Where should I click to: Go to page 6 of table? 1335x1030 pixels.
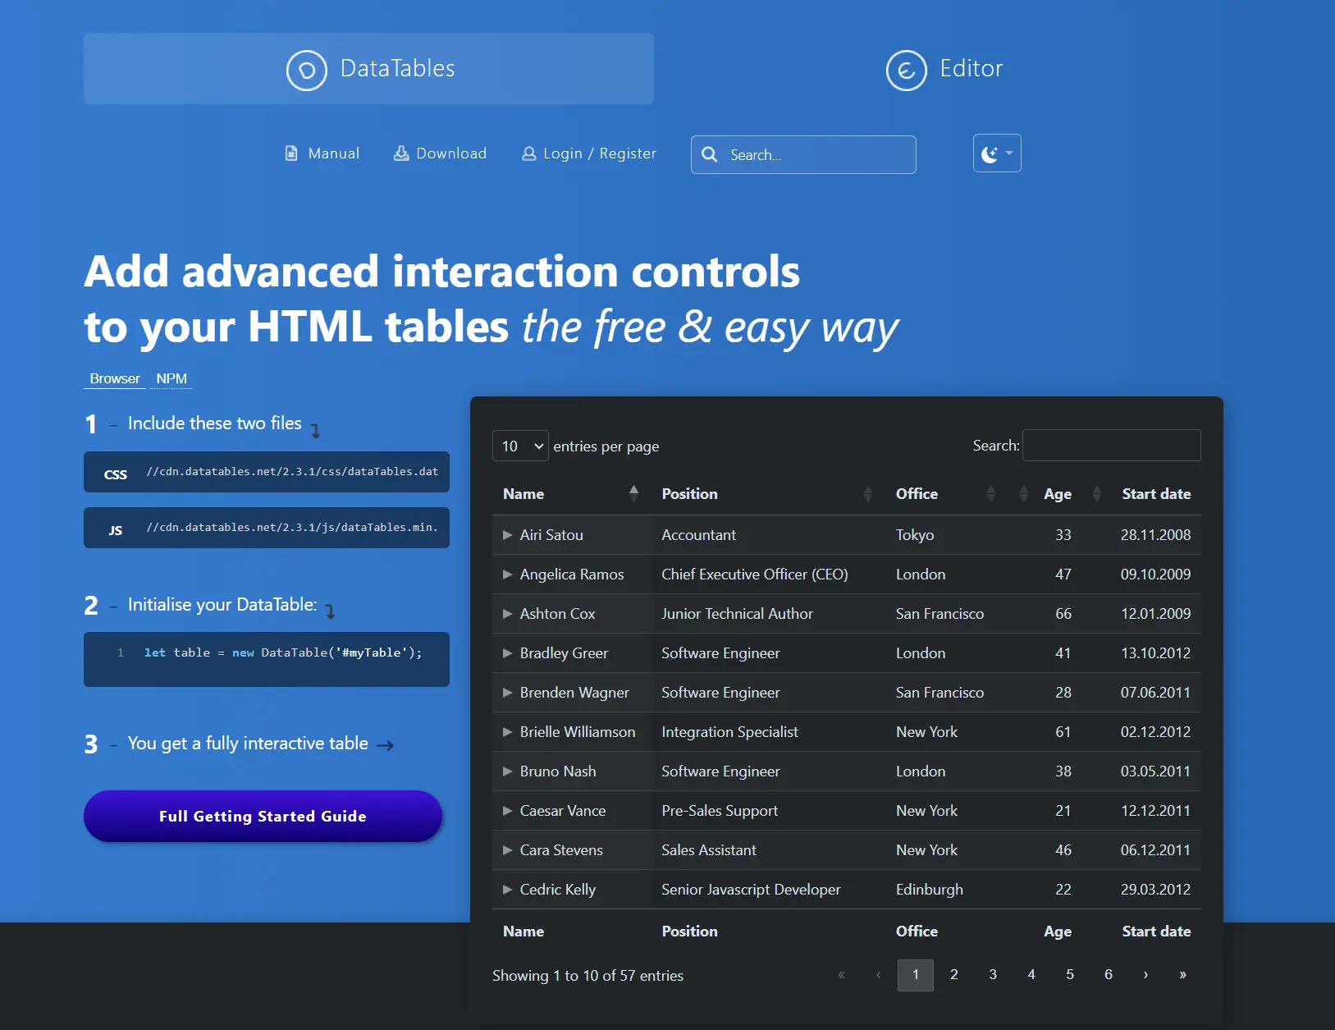(x=1109, y=975)
